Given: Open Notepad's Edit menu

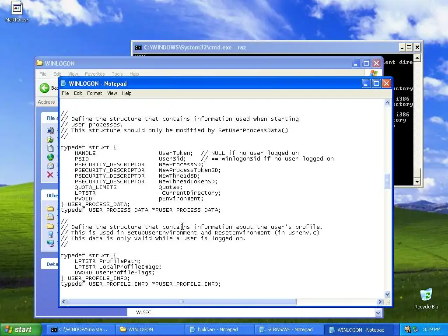Looking at the screenshot, I should 78,93.
